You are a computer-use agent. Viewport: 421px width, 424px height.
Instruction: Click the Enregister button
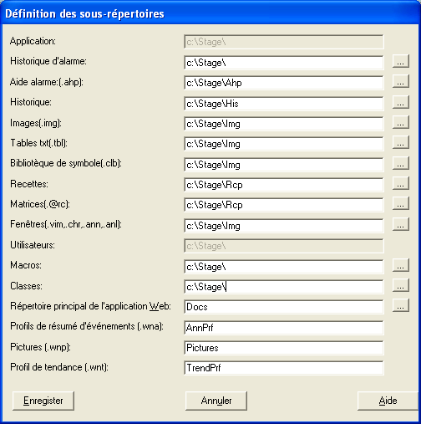pos(43,401)
